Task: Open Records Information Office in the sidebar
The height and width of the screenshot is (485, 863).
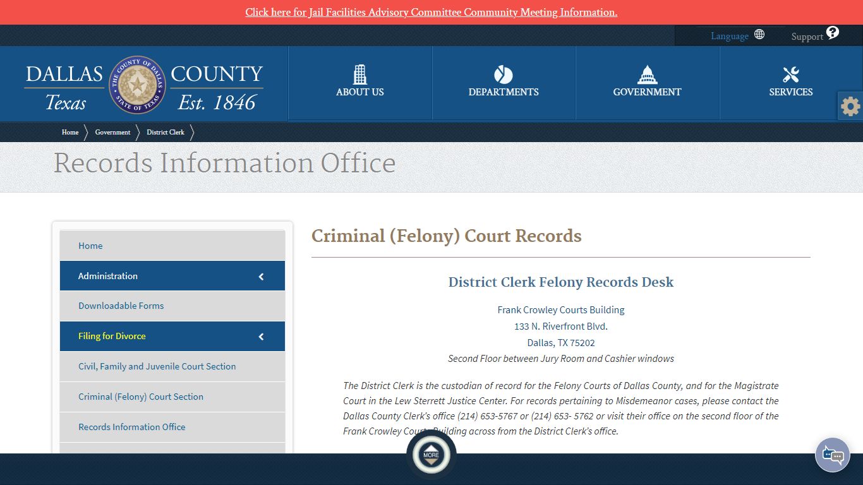Action: (172, 427)
